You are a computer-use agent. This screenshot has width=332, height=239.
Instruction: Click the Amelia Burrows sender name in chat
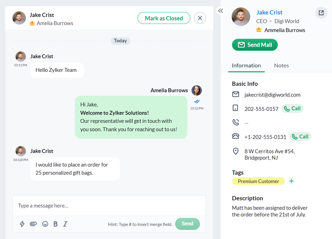(x=169, y=91)
